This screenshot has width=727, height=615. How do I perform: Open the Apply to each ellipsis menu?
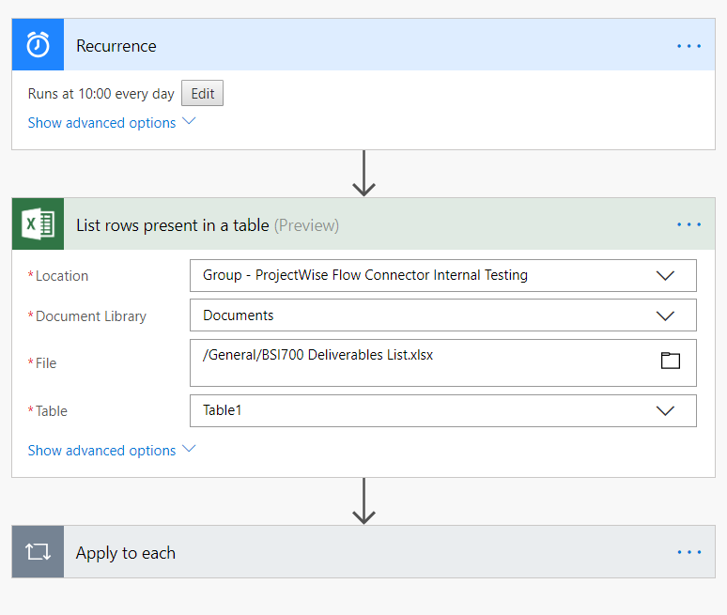click(x=688, y=552)
